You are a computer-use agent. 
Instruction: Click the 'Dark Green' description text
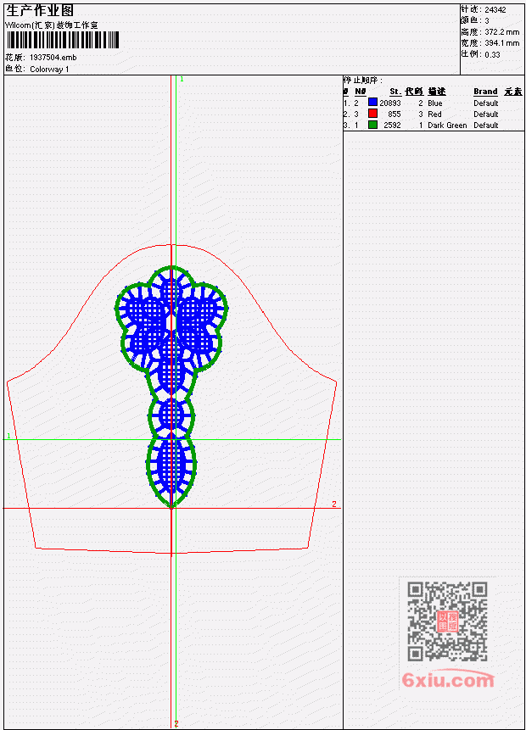pyautogui.click(x=447, y=125)
